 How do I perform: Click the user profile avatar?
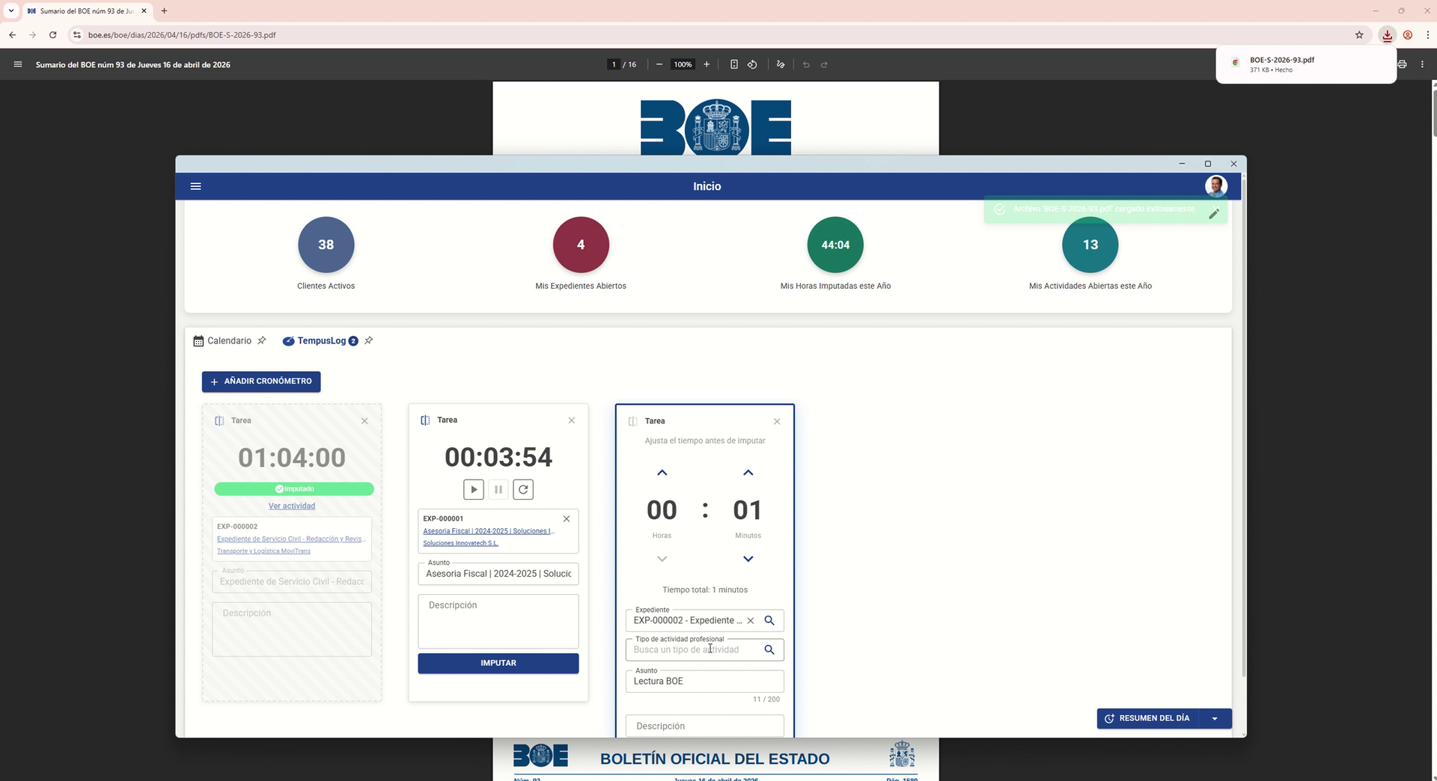coord(1215,186)
